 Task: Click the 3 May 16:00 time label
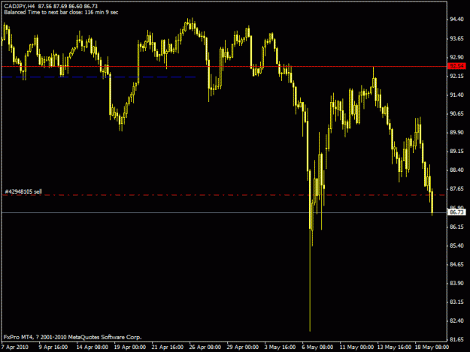(280, 347)
